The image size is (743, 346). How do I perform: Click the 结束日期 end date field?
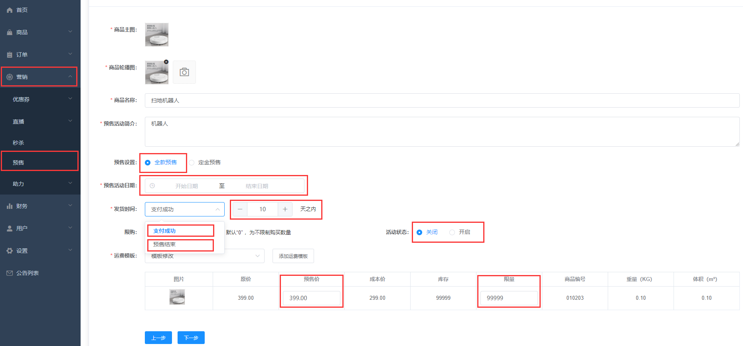point(257,186)
